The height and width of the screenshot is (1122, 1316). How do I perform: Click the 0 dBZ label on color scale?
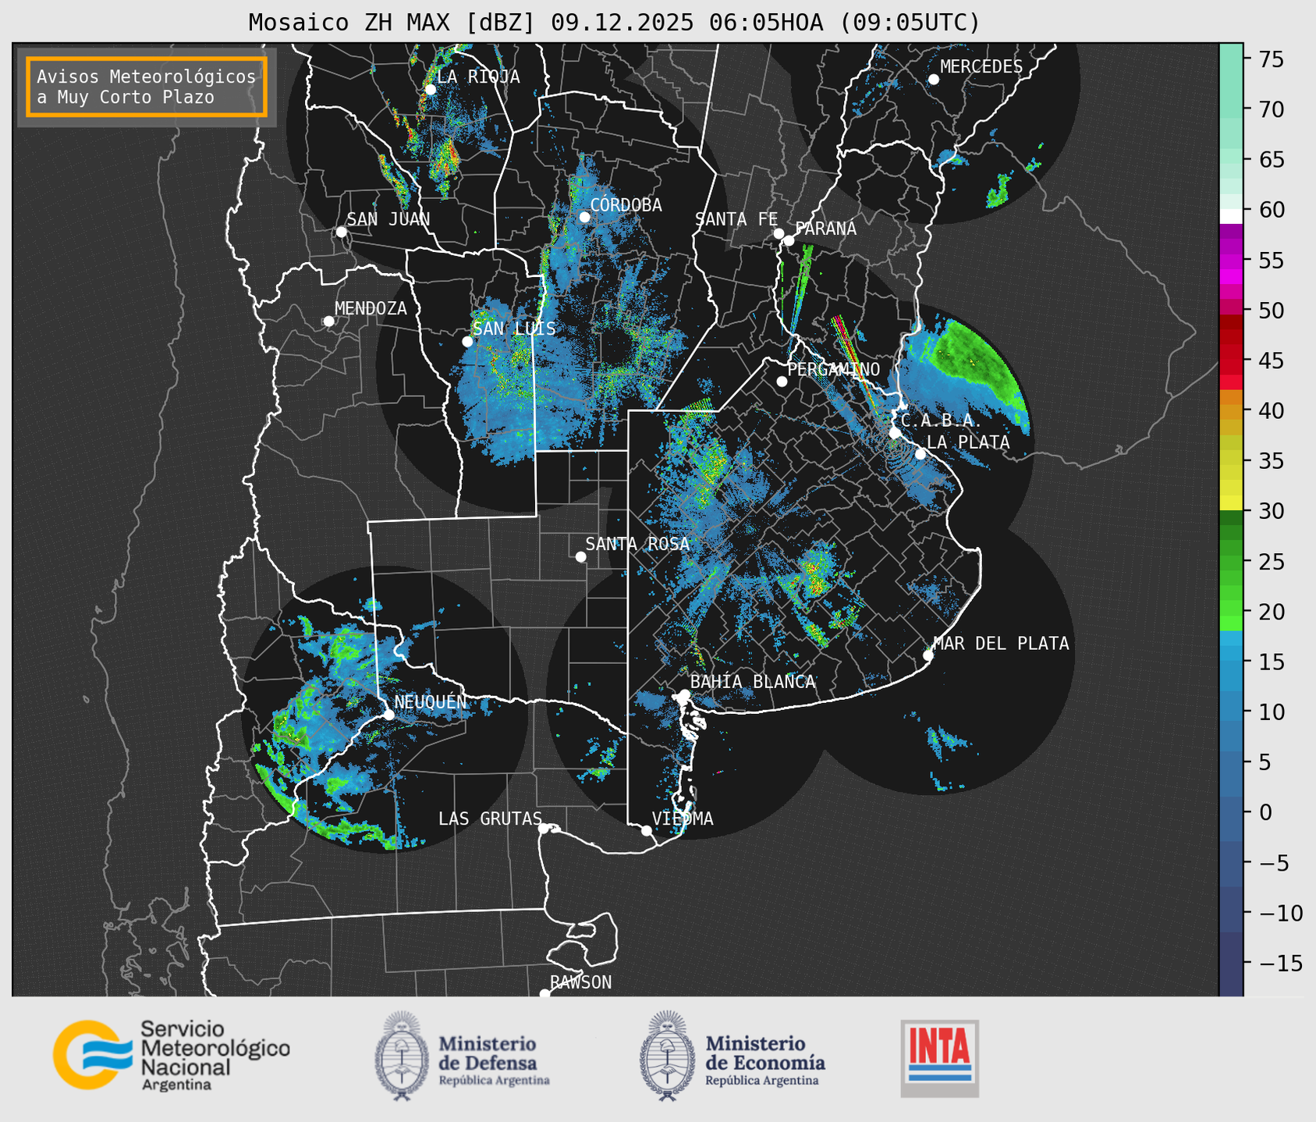(1265, 813)
